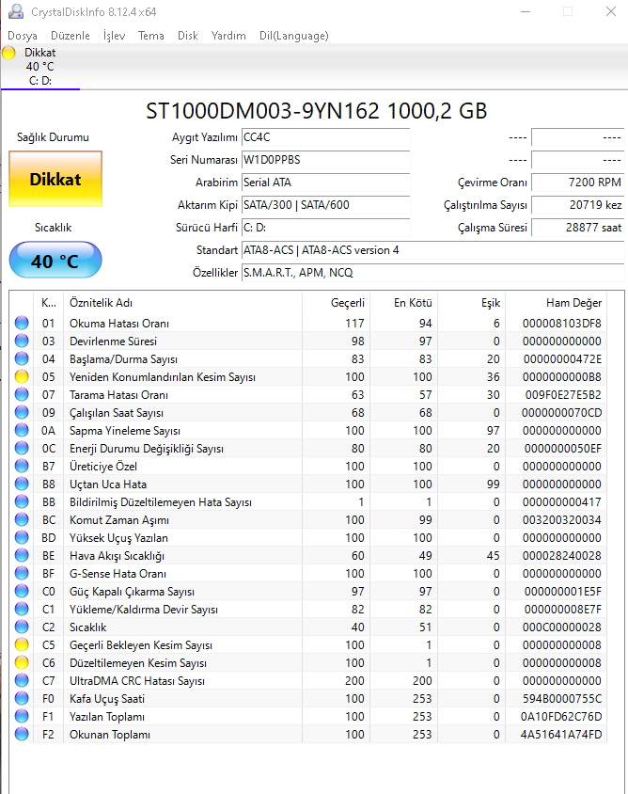Click the yellow circle beside Geçerli Bekleyen Kesim Sayısı
Image resolution: width=628 pixels, height=794 pixels.
click(x=23, y=645)
